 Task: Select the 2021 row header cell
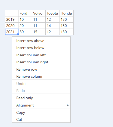12,32
